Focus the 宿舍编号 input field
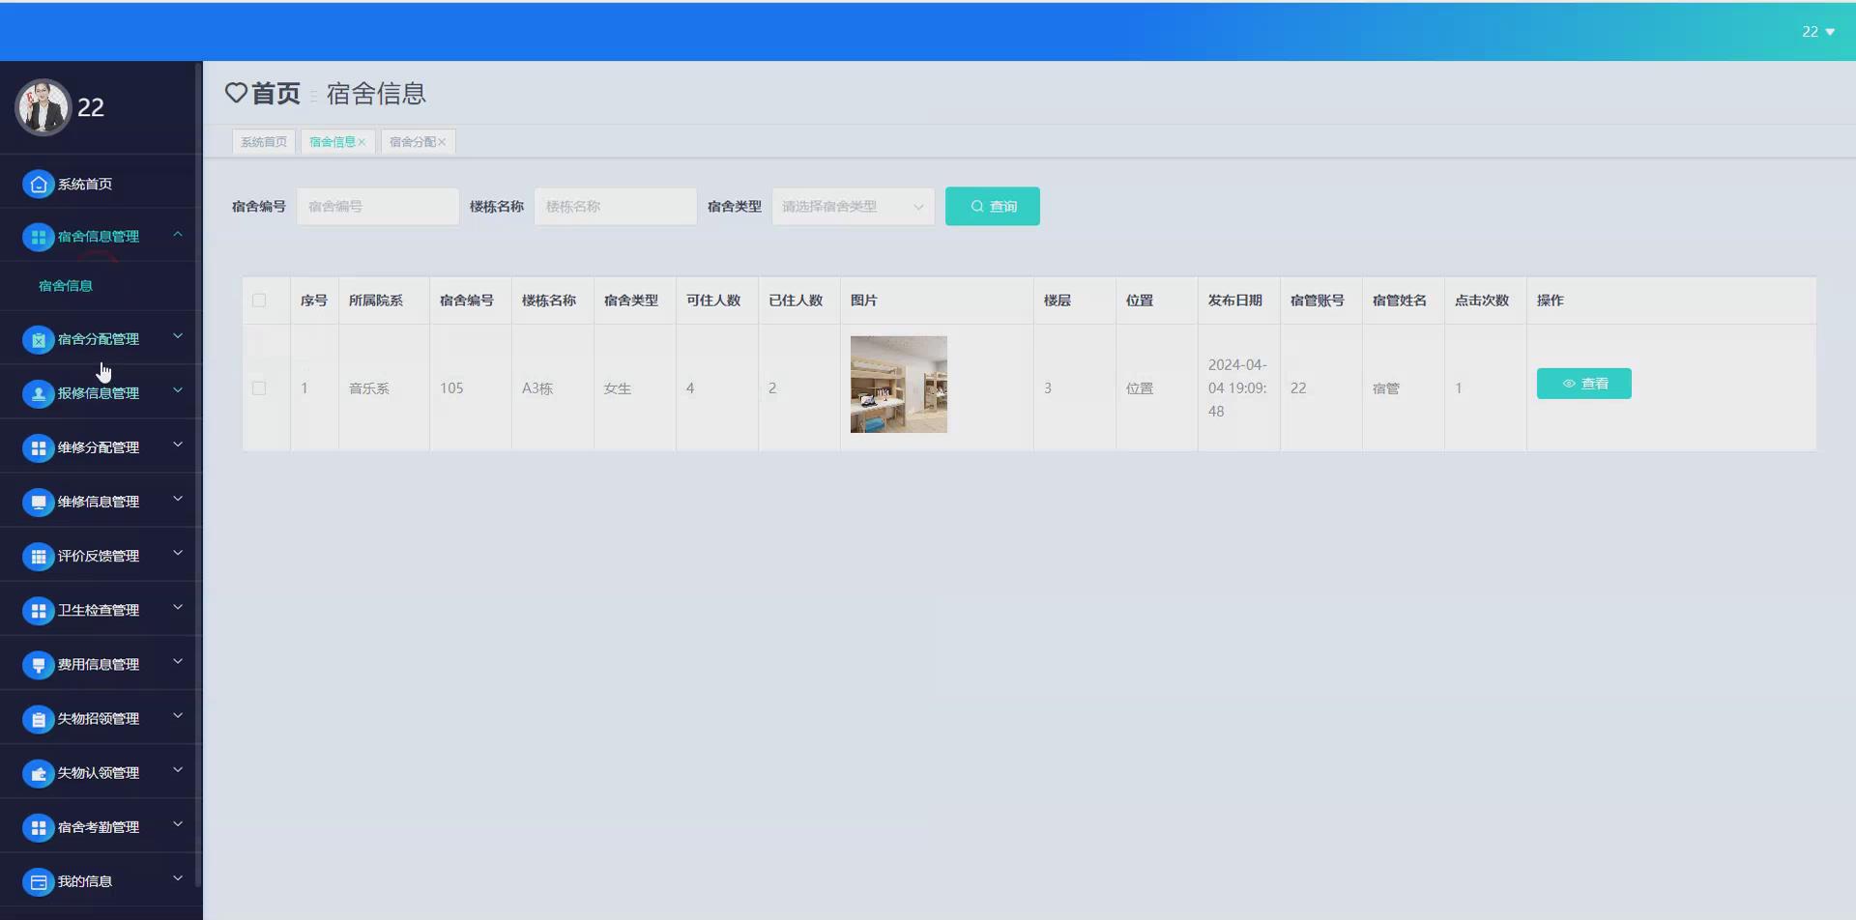 click(378, 206)
